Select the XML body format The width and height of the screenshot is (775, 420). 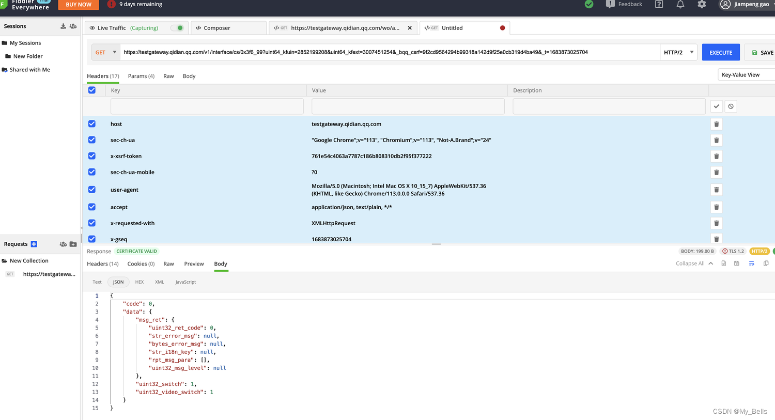pos(160,282)
